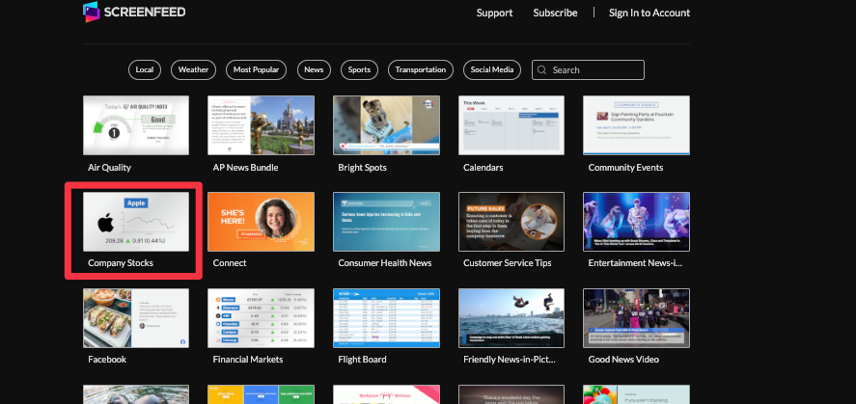Viewport: 856px width, 404px height.
Task: Open the Company Stocks Apple thumbnail
Action: coord(136,222)
